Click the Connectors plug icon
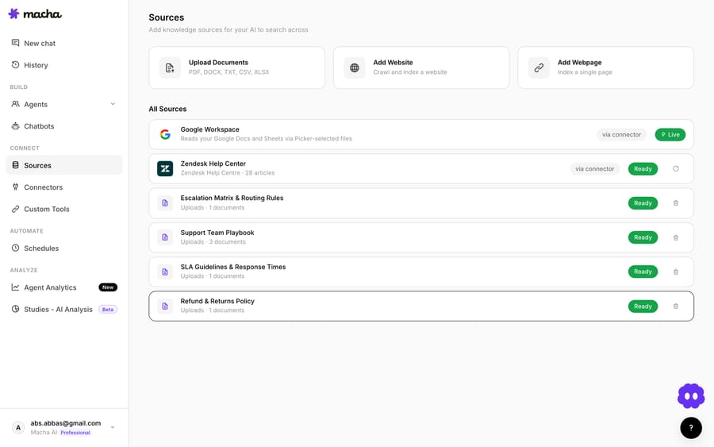 coord(16,187)
